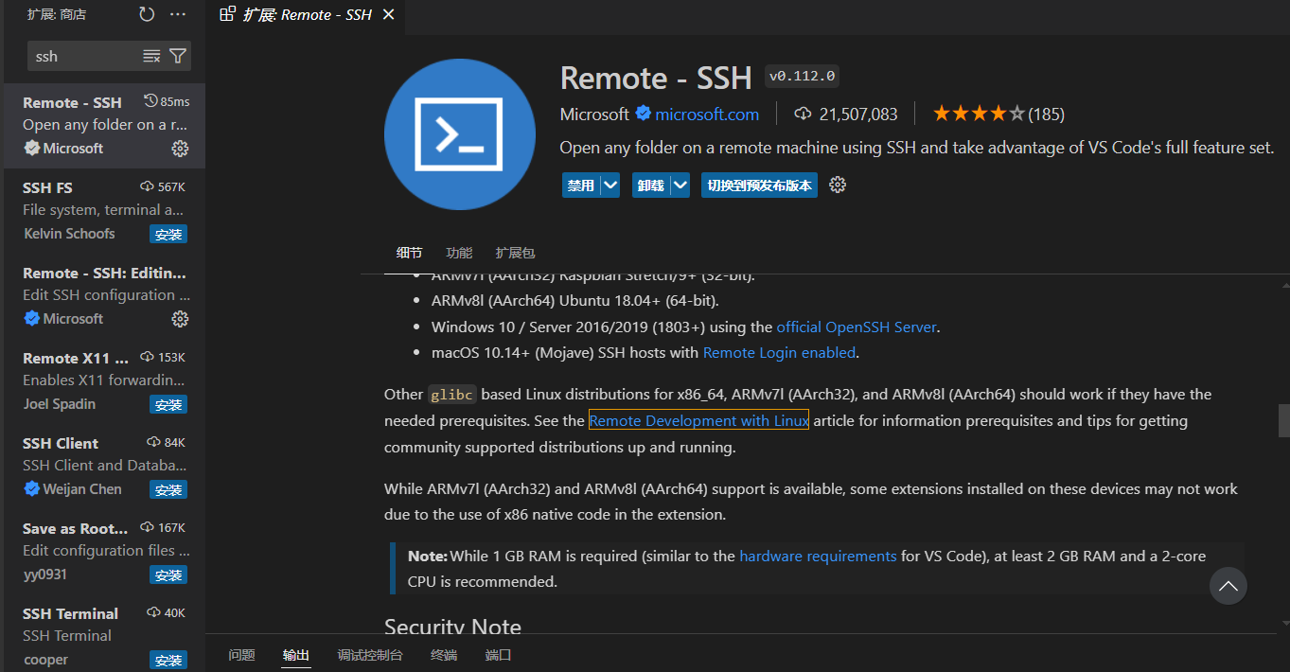
Task: Switch to the 扩展包 tab
Action: [515, 253]
